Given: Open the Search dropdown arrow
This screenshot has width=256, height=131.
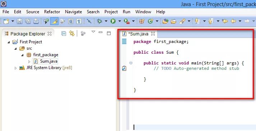Looking at the screenshot, I should (189, 21).
